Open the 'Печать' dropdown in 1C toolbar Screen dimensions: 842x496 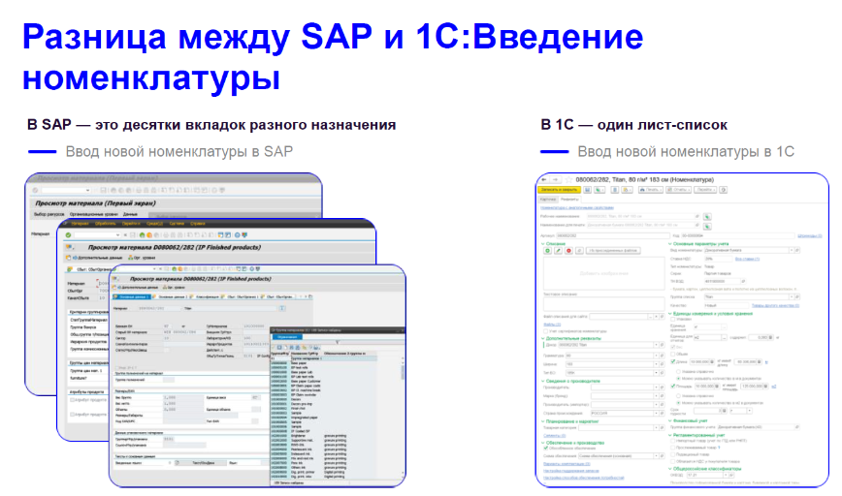(651, 190)
